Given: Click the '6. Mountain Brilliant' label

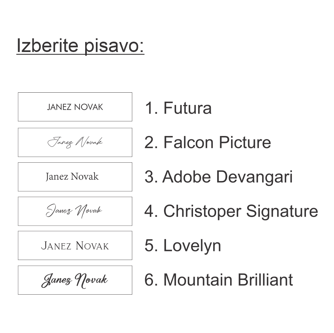Looking at the screenshot, I should [218, 280].
